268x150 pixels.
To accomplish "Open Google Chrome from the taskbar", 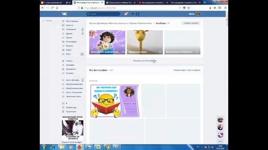I will [107, 147].
